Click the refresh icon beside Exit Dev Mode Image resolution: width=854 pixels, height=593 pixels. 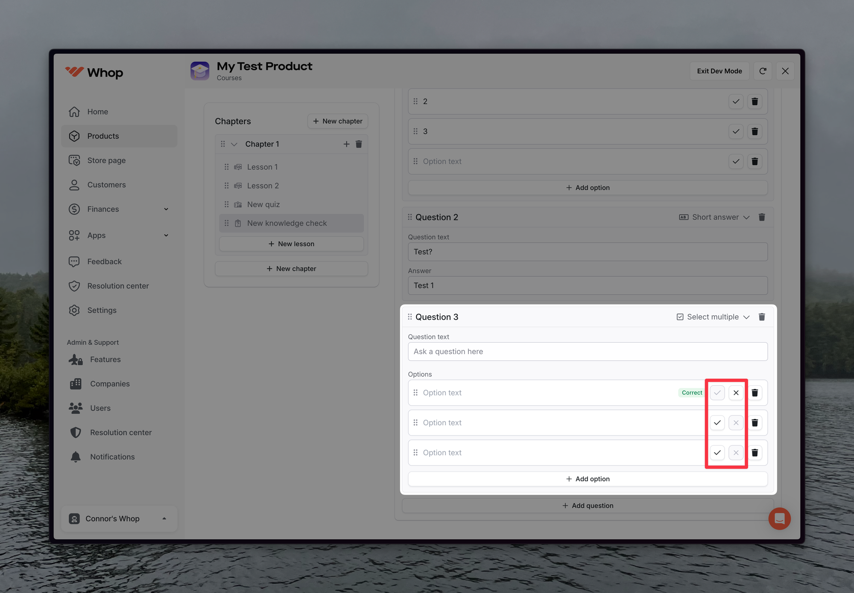[763, 71]
